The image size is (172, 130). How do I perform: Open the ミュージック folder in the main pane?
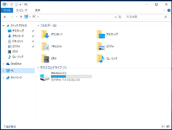click(107, 58)
